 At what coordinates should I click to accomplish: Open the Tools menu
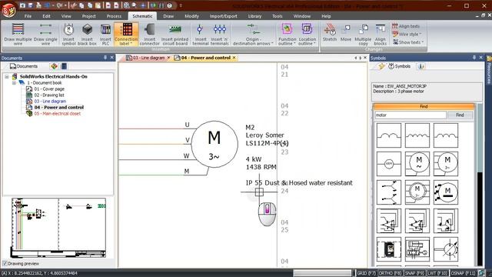(x=277, y=16)
